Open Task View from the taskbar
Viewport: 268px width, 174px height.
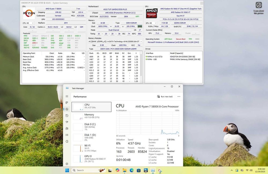(x=110, y=171)
